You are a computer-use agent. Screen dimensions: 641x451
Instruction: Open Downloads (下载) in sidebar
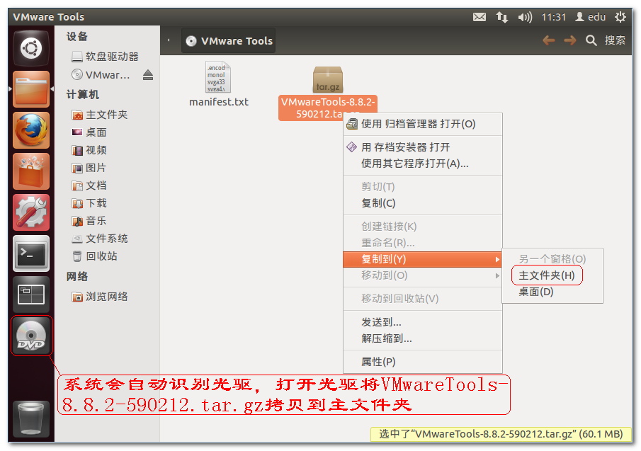click(89, 203)
